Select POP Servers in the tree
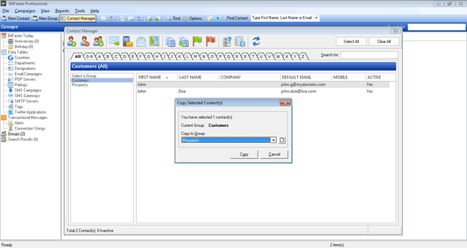The image size is (467, 248). 25,79
